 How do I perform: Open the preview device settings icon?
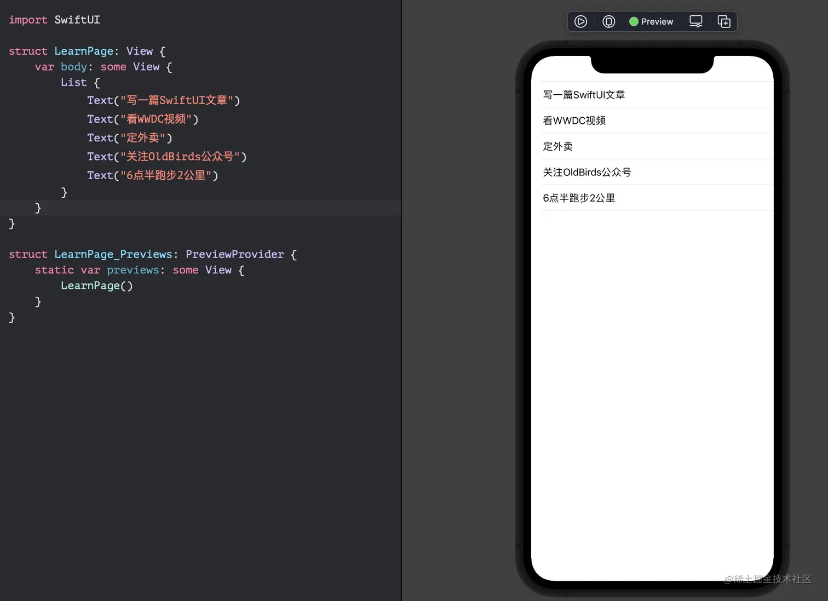[x=695, y=21]
